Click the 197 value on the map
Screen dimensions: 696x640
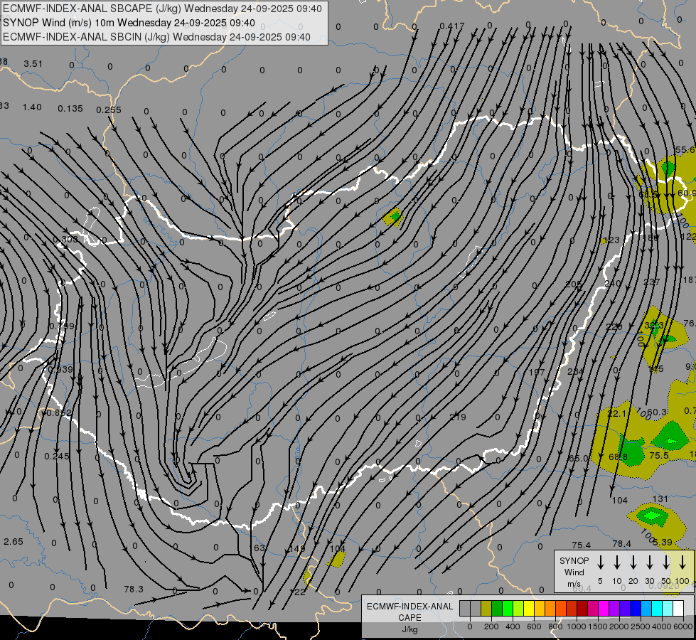(x=537, y=371)
